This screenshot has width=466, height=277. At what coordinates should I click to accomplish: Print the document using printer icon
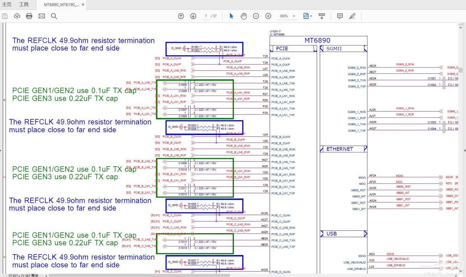click(x=29, y=16)
